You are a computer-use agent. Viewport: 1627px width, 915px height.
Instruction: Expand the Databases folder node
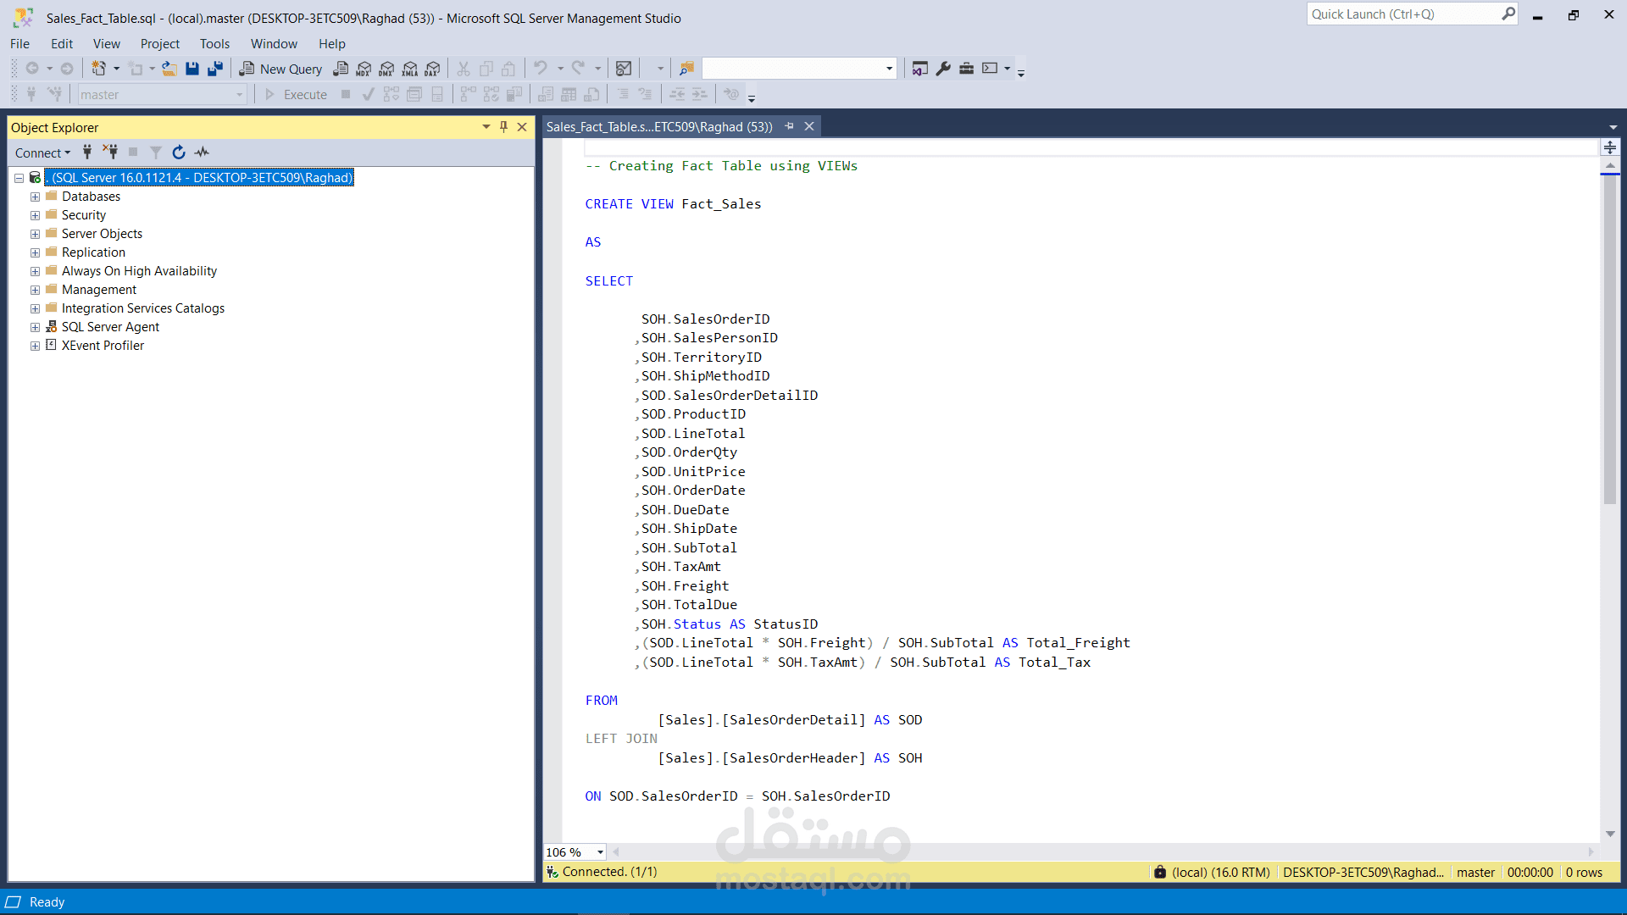click(35, 197)
